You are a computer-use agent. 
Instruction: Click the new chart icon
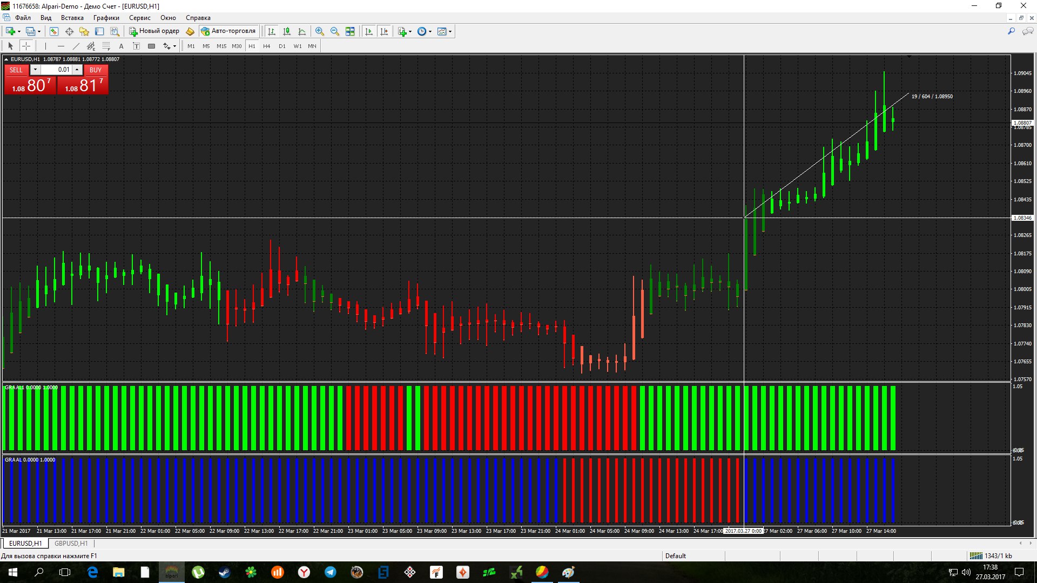pos(11,31)
